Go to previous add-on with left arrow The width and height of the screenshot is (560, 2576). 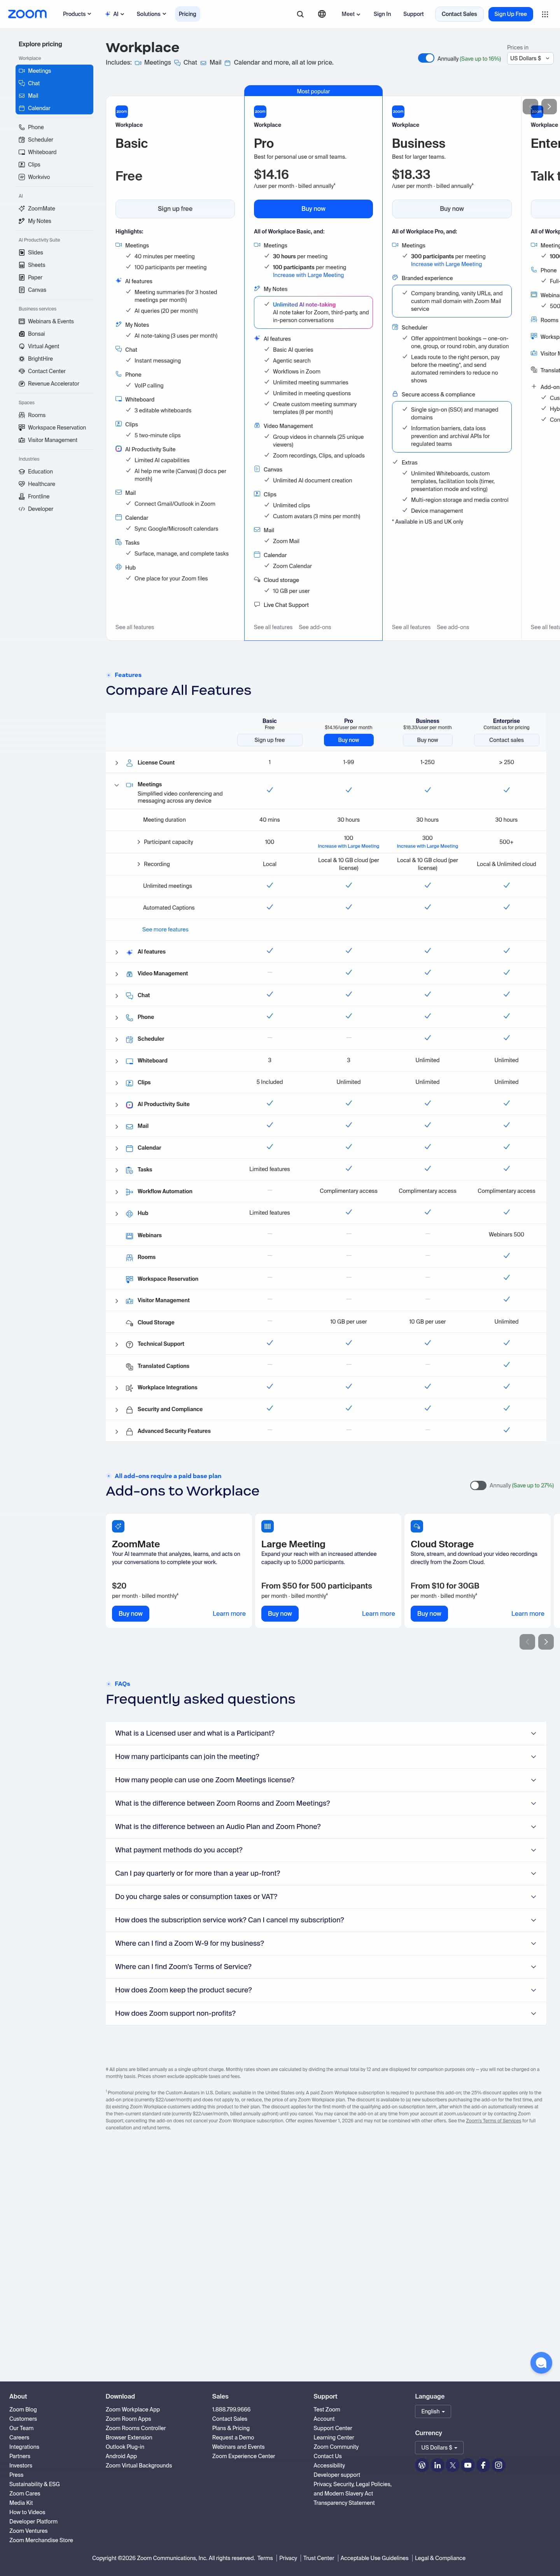point(527,1641)
